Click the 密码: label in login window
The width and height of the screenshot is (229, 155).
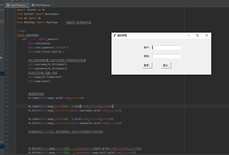click(147, 56)
